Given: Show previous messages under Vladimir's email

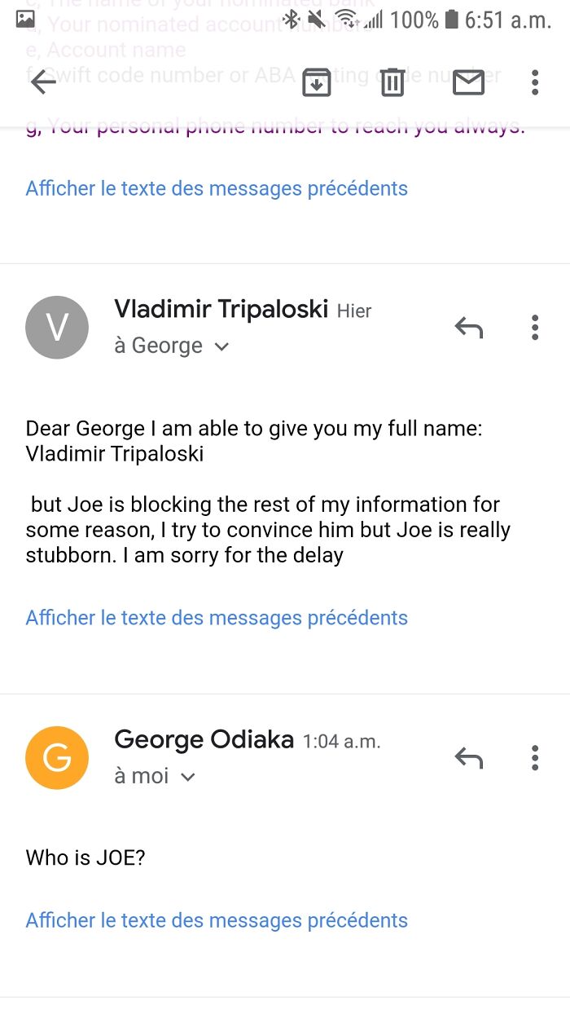Looking at the screenshot, I should pyautogui.click(x=217, y=618).
